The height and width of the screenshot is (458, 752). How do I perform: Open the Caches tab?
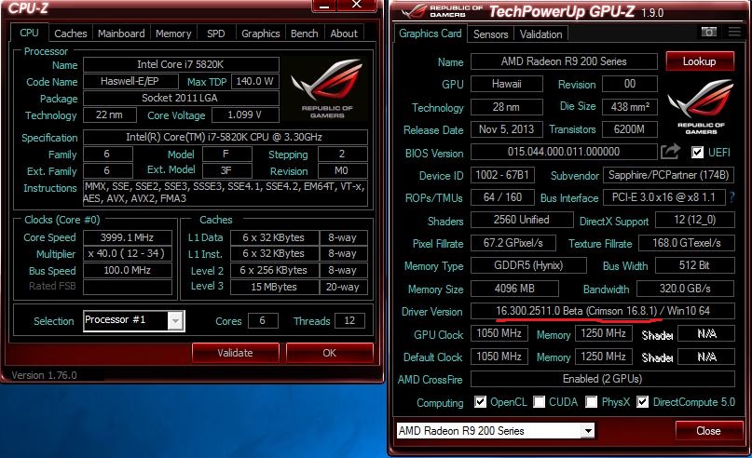pyautogui.click(x=71, y=34)
